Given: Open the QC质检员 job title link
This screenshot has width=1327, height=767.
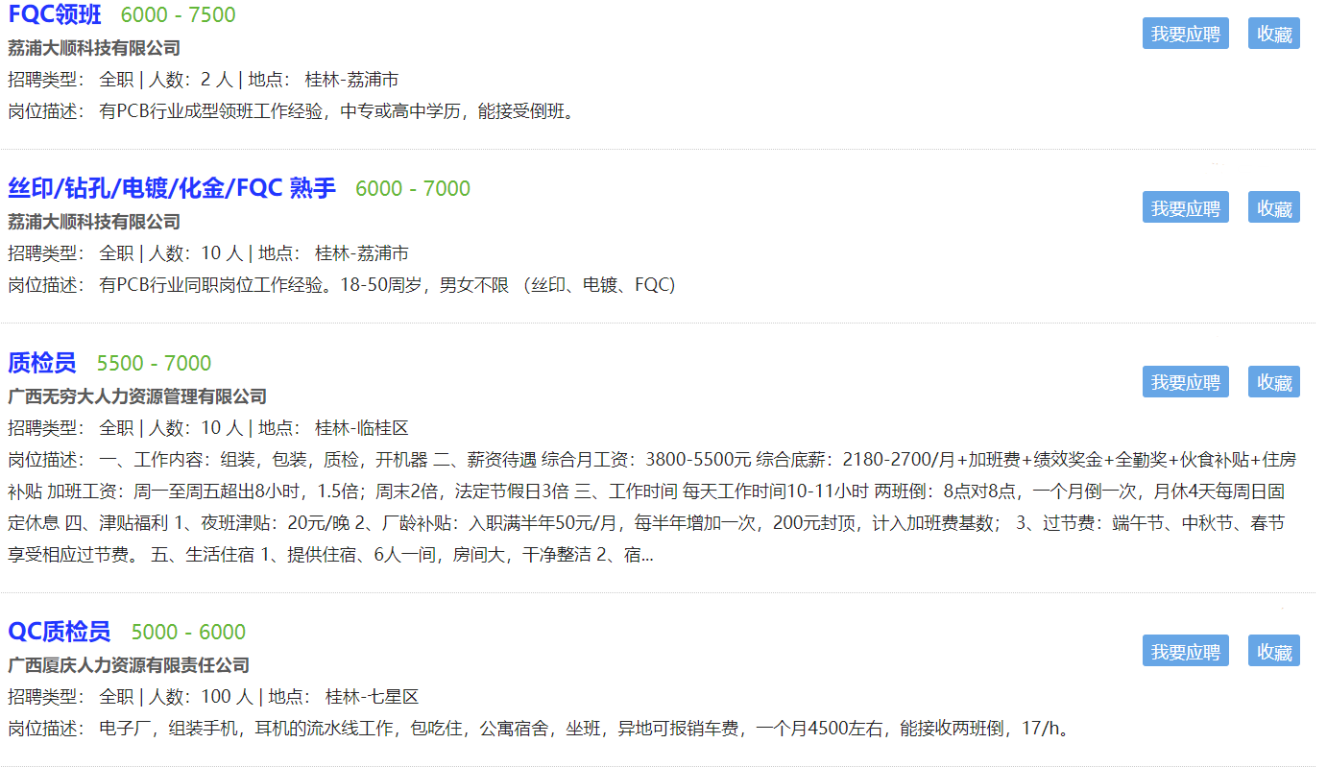Looking at the screenshot, I should coord(60,632).
